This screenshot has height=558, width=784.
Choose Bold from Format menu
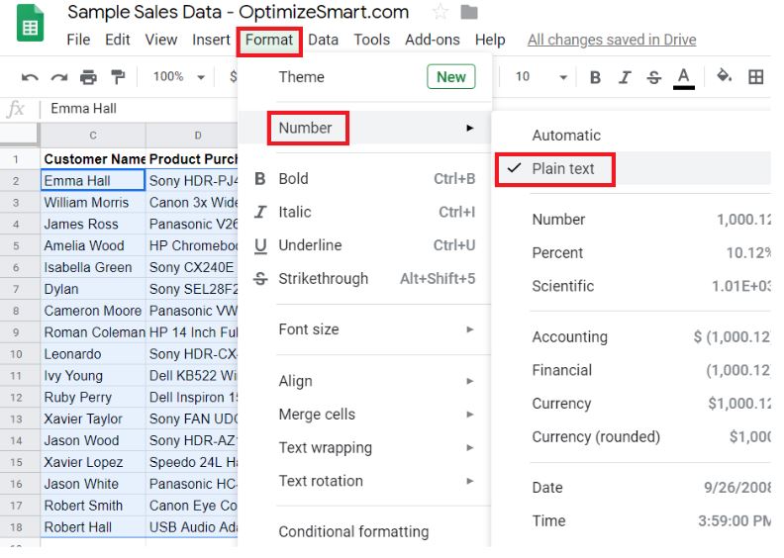tap(366, 178)
